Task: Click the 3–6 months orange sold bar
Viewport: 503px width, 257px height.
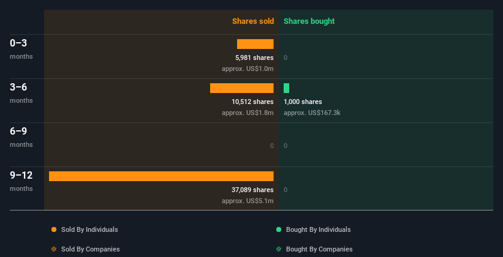Action: [242, 88]
